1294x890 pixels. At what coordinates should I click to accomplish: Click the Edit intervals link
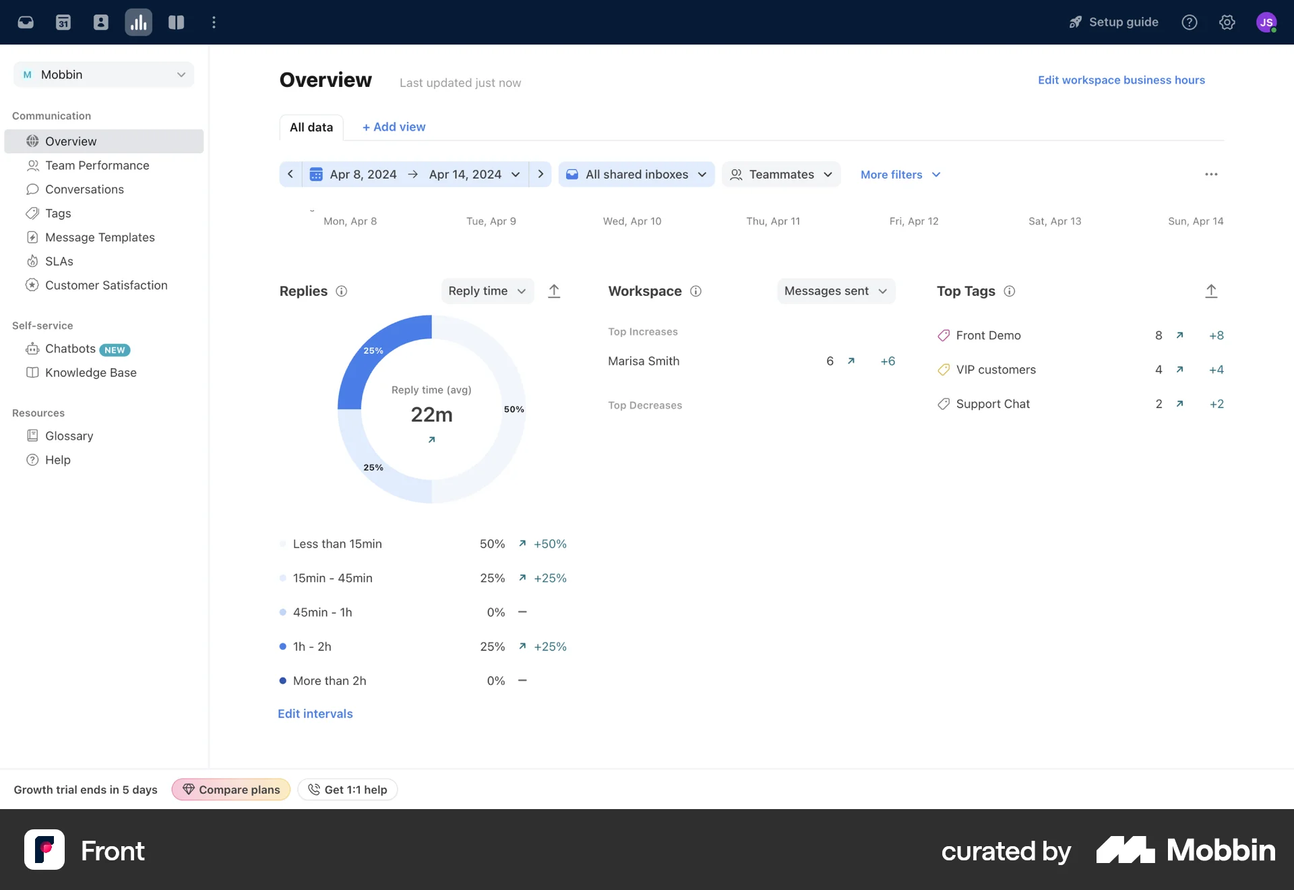coord(315,713)
